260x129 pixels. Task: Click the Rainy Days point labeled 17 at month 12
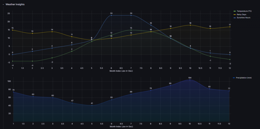[230, 27]
